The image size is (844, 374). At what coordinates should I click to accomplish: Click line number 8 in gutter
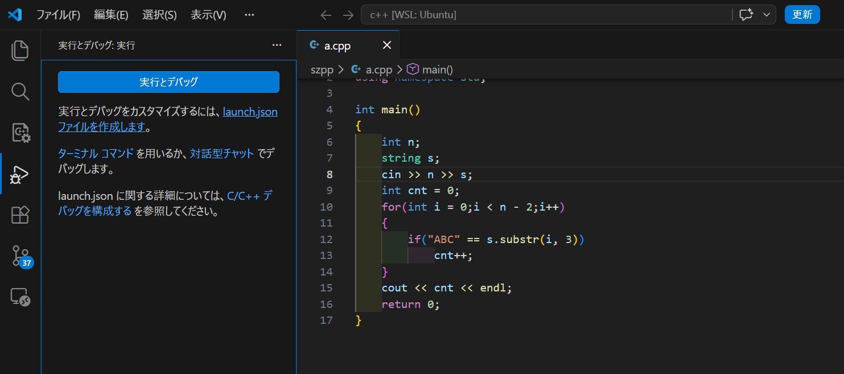click(330, 174)
